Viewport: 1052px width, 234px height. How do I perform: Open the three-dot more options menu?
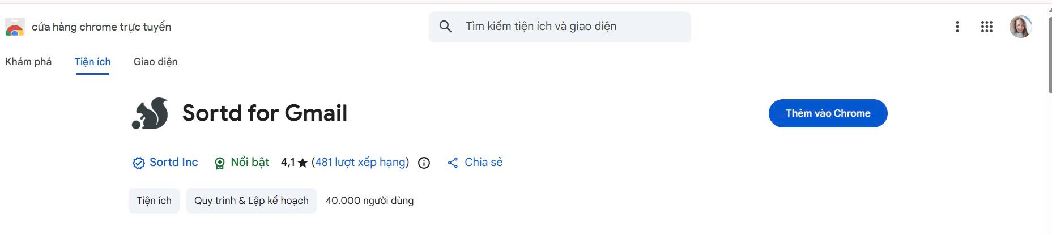pos(957,27)
